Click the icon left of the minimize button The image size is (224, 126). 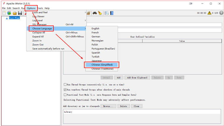(x=191, y=4)
